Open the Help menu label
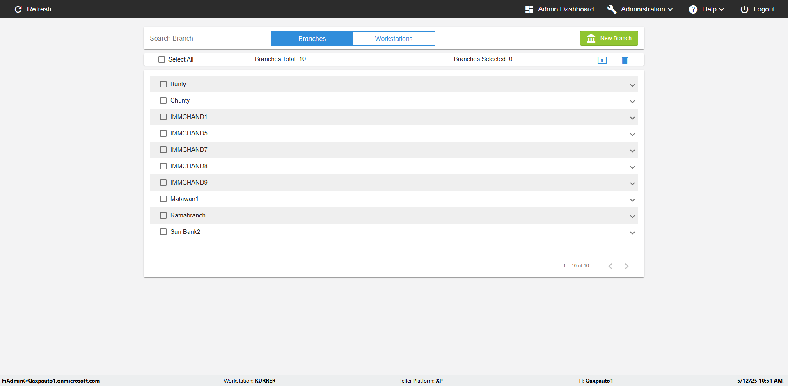 tap(709, 9)
